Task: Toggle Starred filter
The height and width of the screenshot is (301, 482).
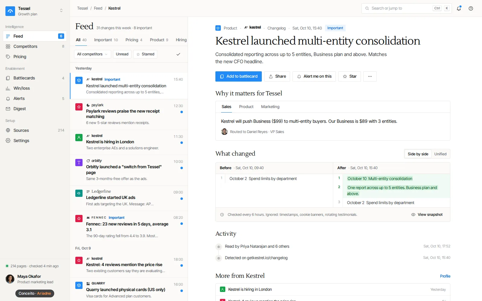Action: click(x=145, y=54)
